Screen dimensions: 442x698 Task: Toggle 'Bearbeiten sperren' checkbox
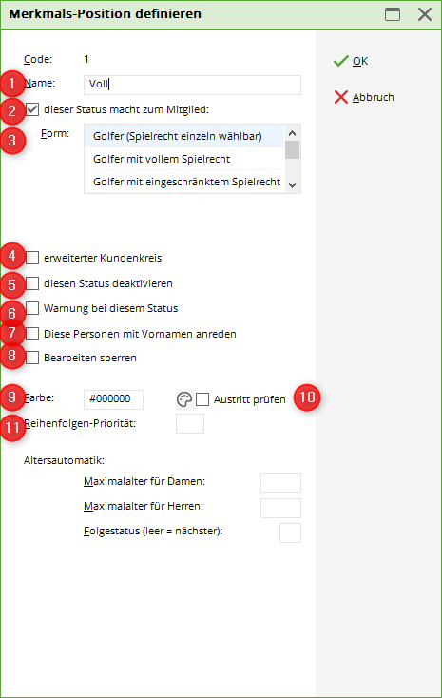[x=32, y=358]
